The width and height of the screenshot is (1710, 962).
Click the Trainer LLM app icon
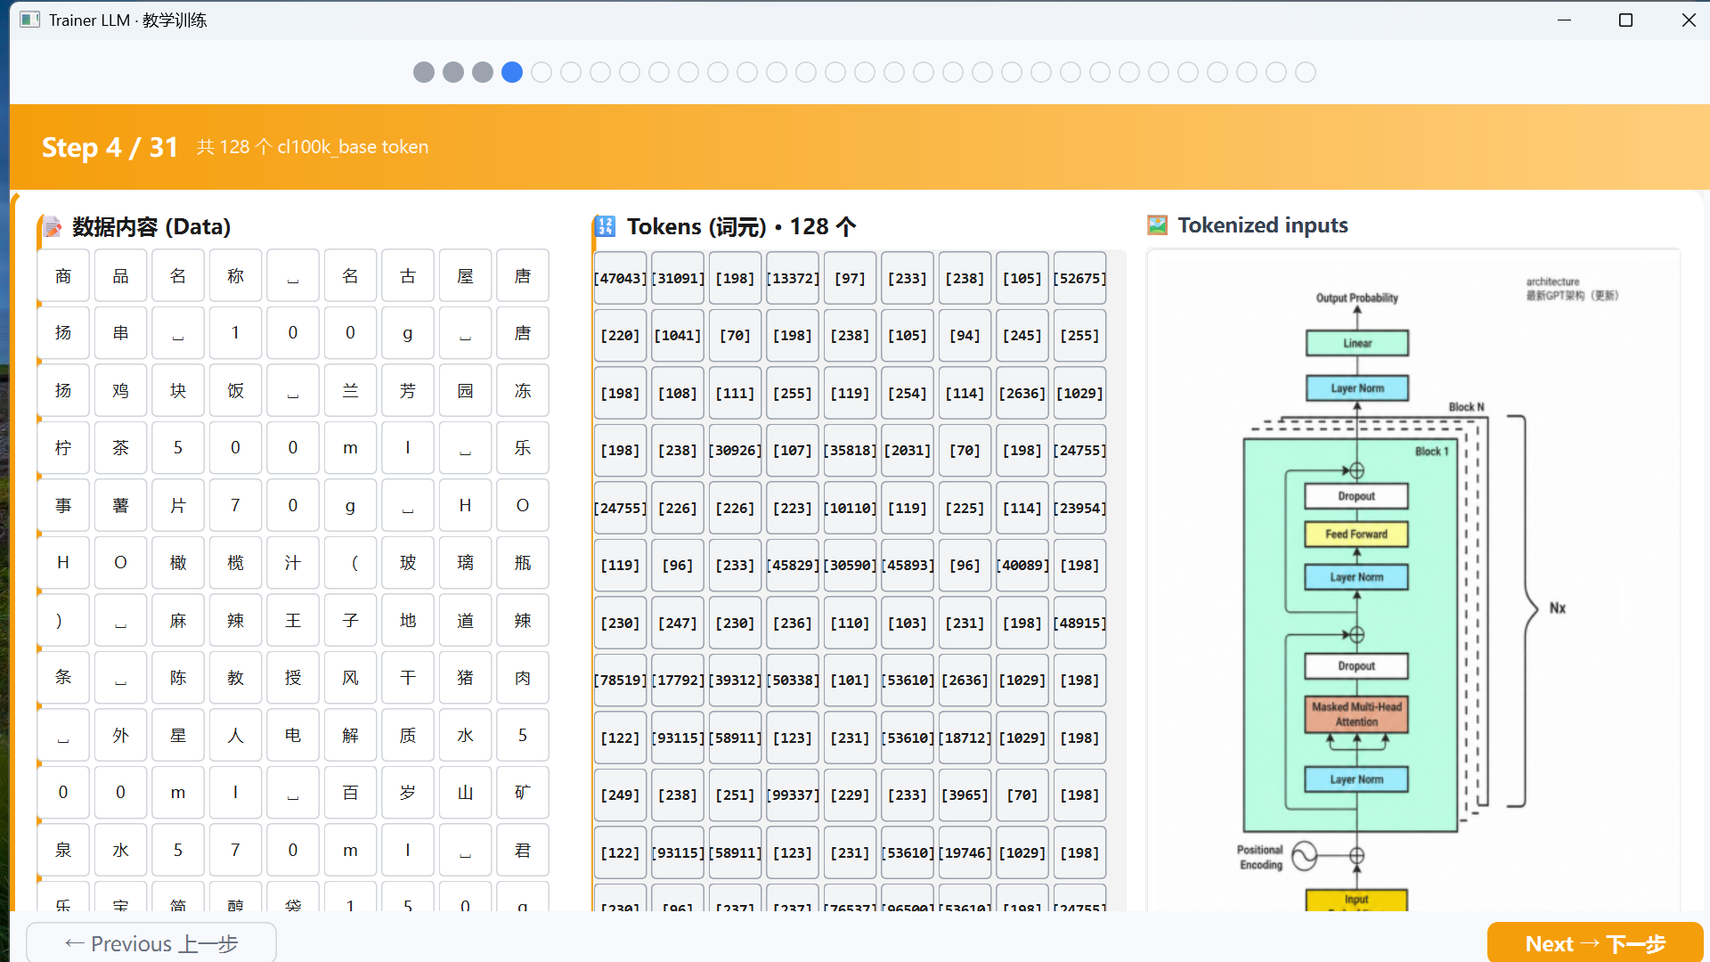click(x=29, y=20)
